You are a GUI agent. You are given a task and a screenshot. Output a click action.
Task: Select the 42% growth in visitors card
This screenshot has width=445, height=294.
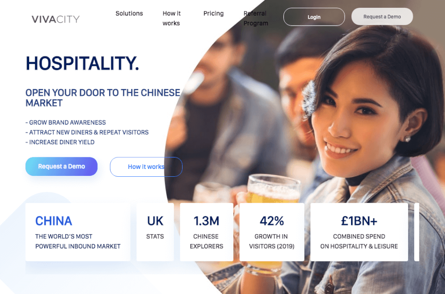[272, 232]
